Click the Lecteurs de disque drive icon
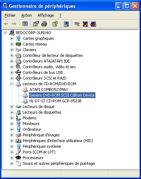Screen dimensions: 141x179 tap(18, 107)
